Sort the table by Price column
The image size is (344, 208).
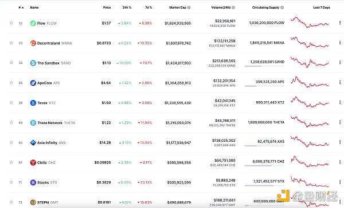(107, 7)
